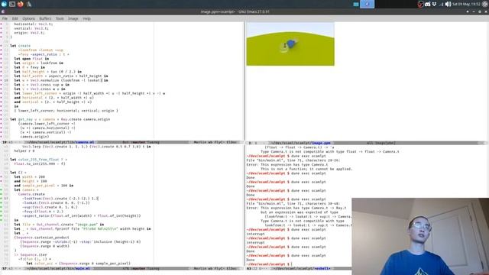Open the session menu icon beside the clock
The width and height of the screenshot is (489, 275).
(x=485, y=4)
